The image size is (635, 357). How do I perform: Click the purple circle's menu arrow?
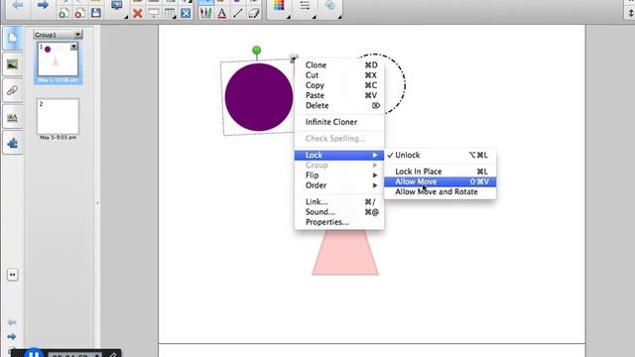click(x=294, y=59)
